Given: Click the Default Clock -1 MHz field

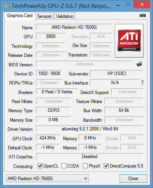Looking at the screenshot, I should click(x=47, y=147).
